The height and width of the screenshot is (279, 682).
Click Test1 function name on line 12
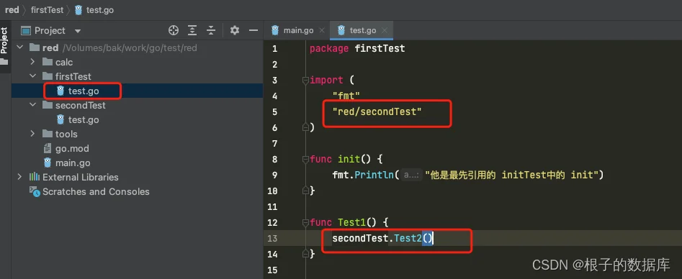click(352, 222)
